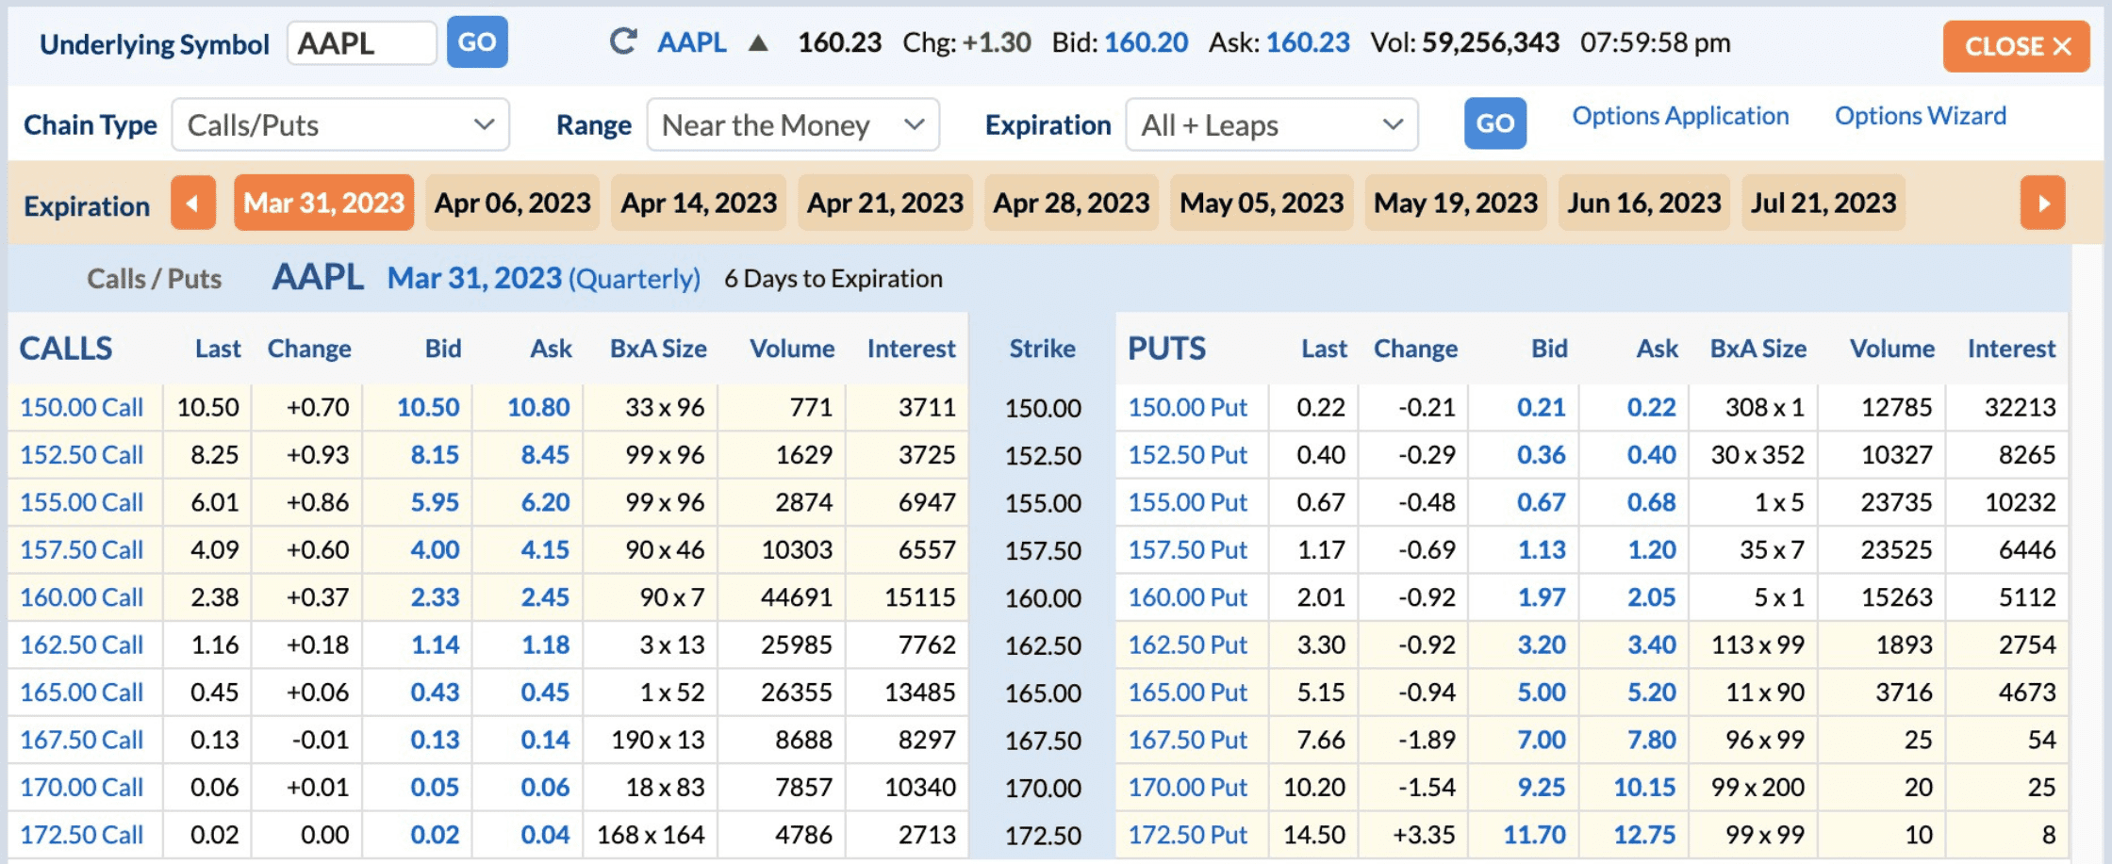Click the AAPL quote symbol link

tap(692, 42)
